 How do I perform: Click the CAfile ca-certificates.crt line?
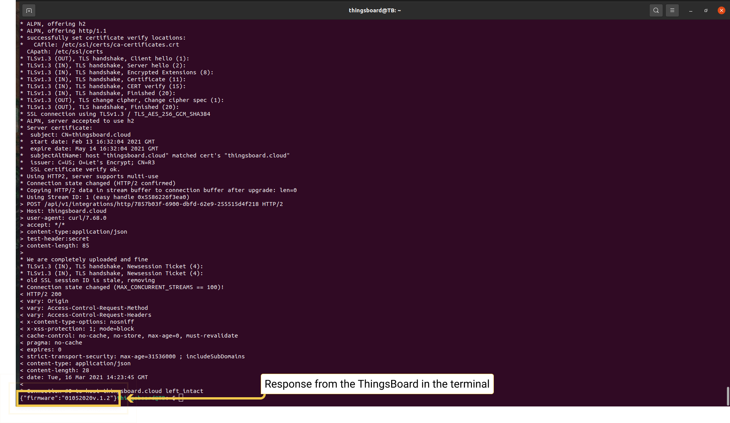tap(100, 45)
